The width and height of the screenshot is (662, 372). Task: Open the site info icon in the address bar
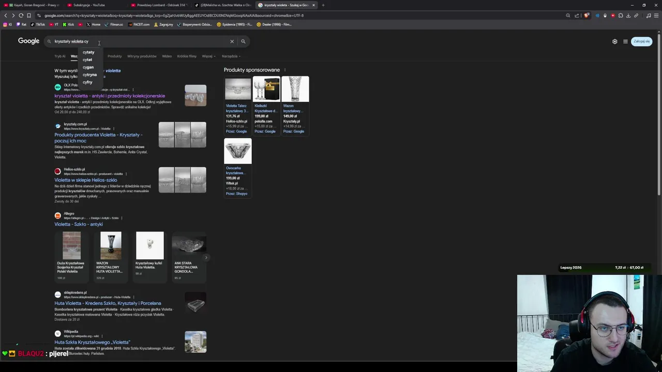click(38, 16)
